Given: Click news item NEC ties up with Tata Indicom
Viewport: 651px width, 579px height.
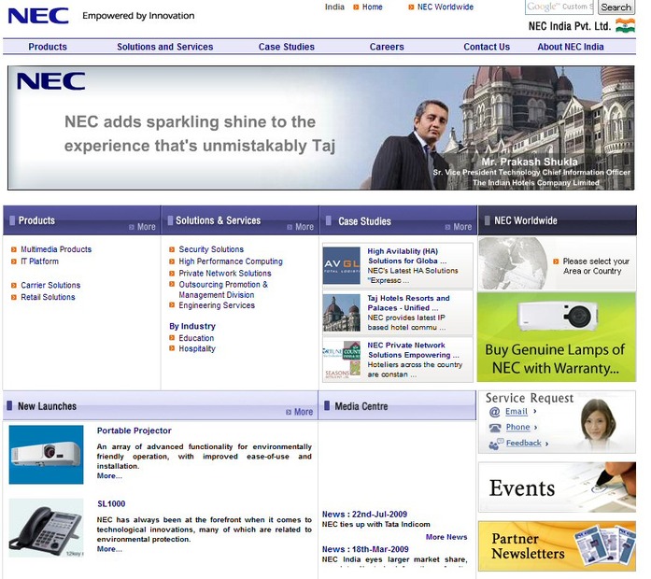Looking at the screenshot, I should (375, 525).
